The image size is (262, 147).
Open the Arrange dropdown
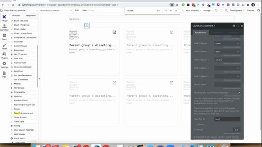point(208,10)
